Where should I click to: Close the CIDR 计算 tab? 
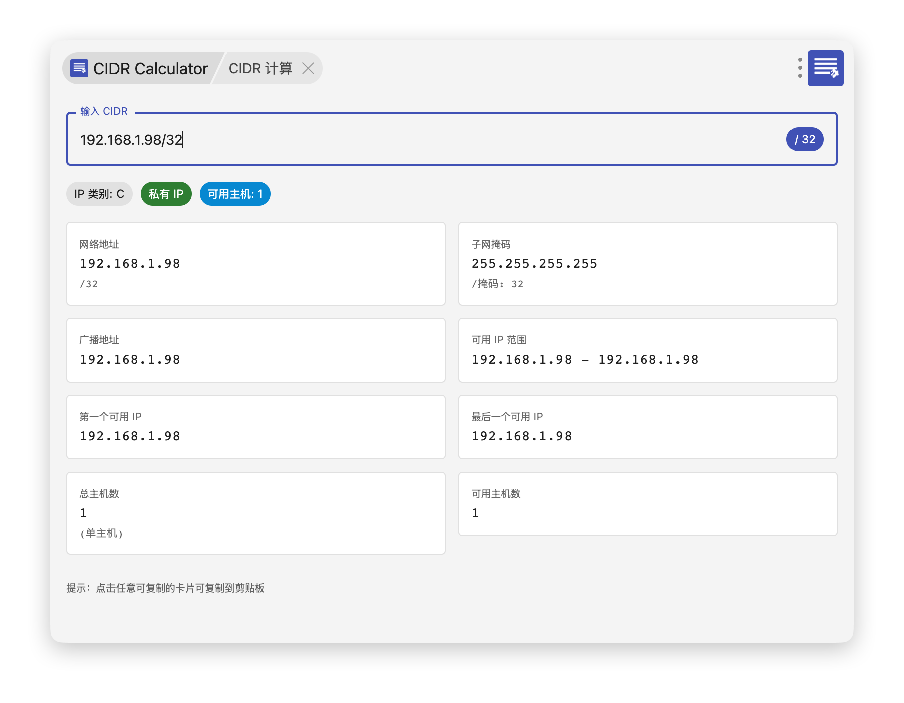(x=308, y=68)
